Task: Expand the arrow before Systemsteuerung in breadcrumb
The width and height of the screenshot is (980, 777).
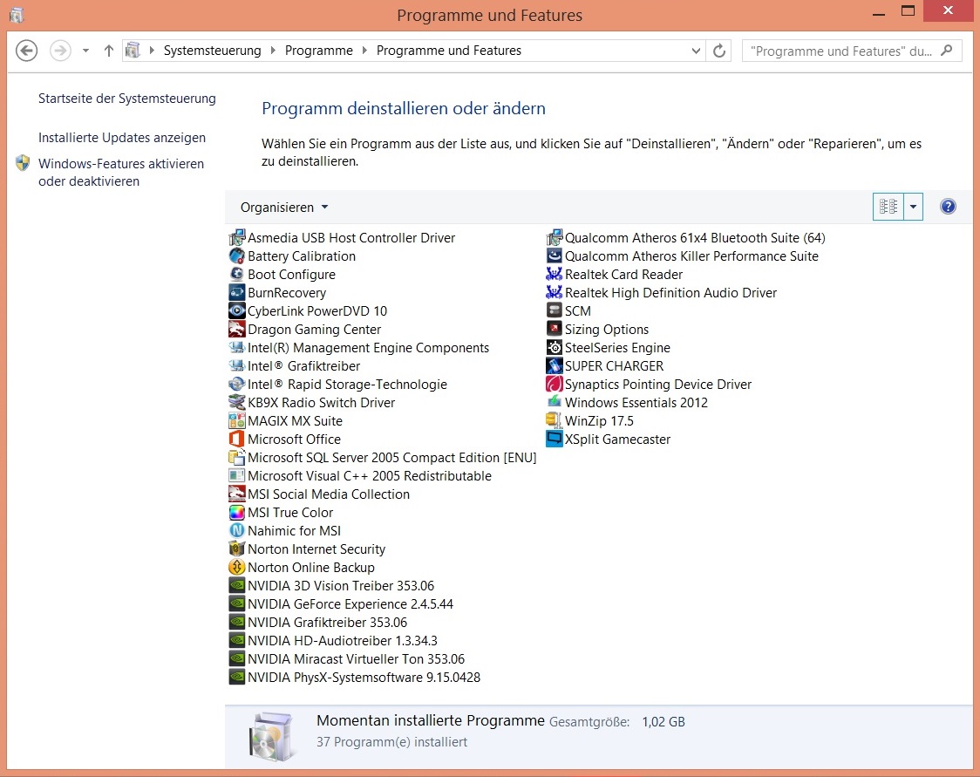Action: click(x=151, y=51)
